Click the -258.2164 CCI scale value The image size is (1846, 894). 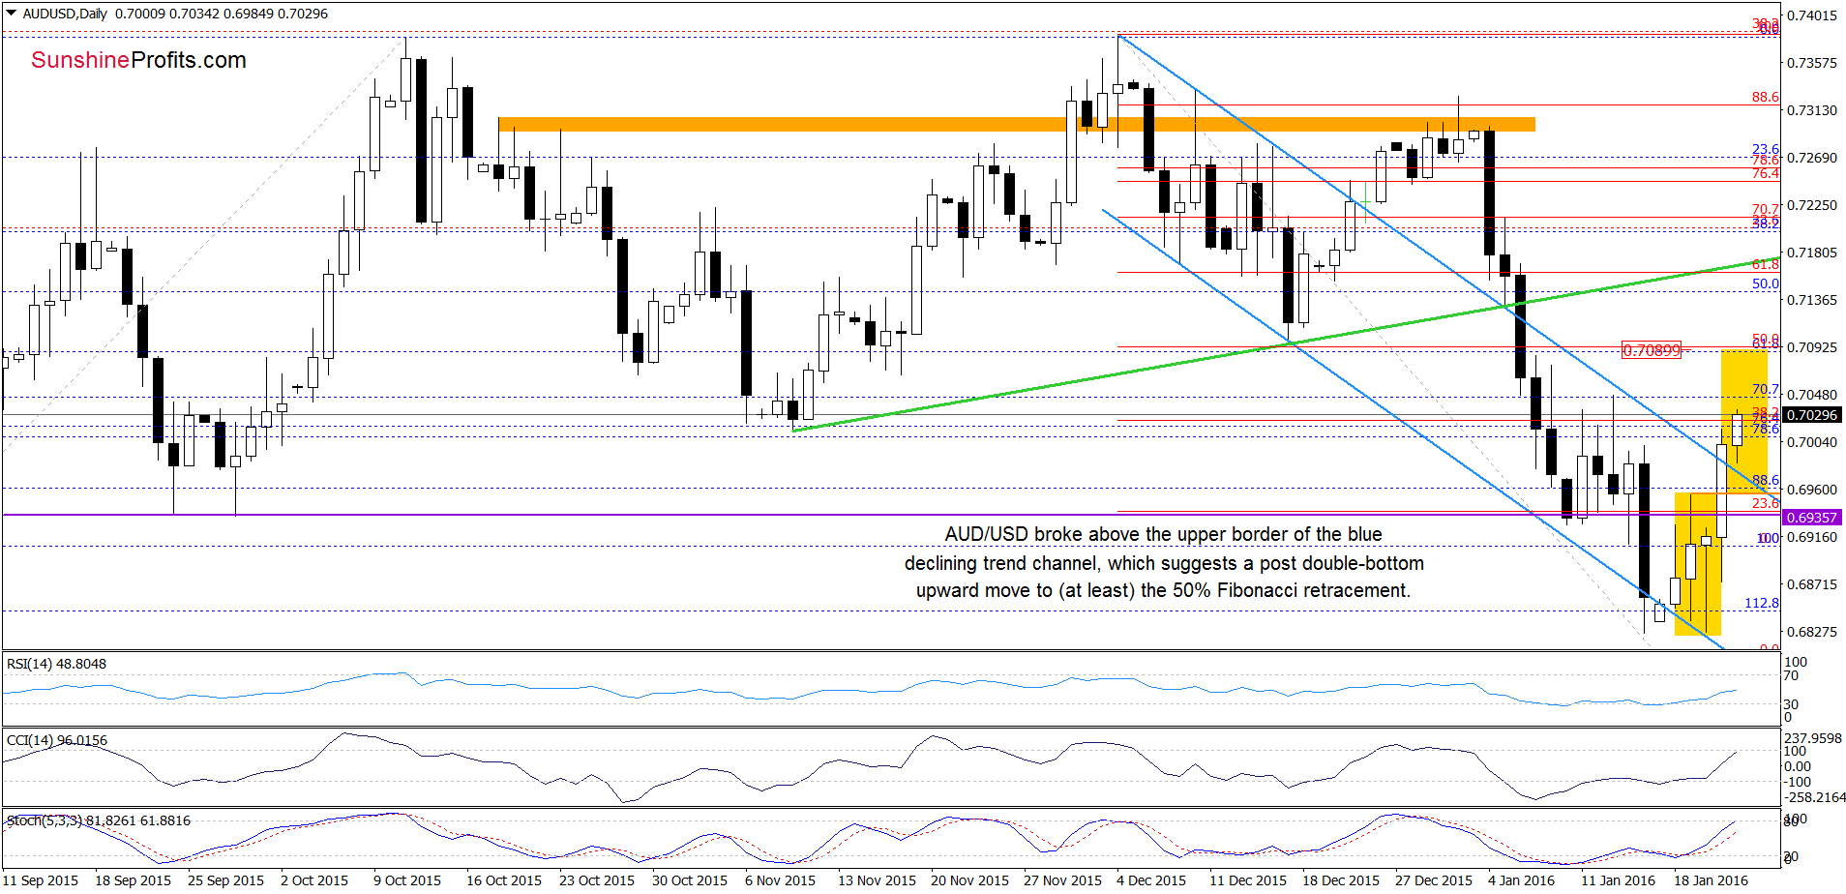(x=1815, y=797)
